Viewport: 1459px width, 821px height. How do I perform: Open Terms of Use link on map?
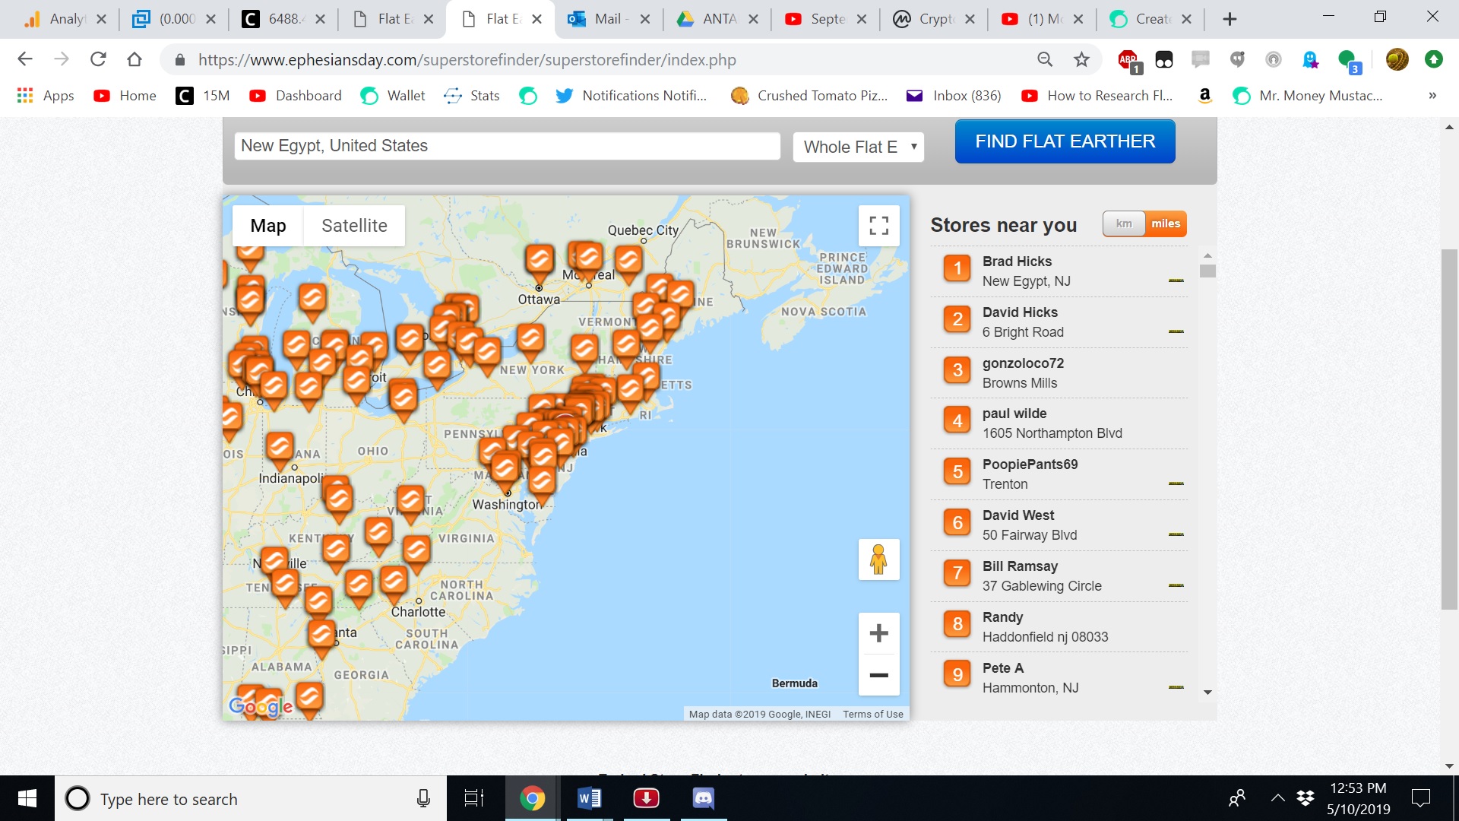click(x=872, y=714)
